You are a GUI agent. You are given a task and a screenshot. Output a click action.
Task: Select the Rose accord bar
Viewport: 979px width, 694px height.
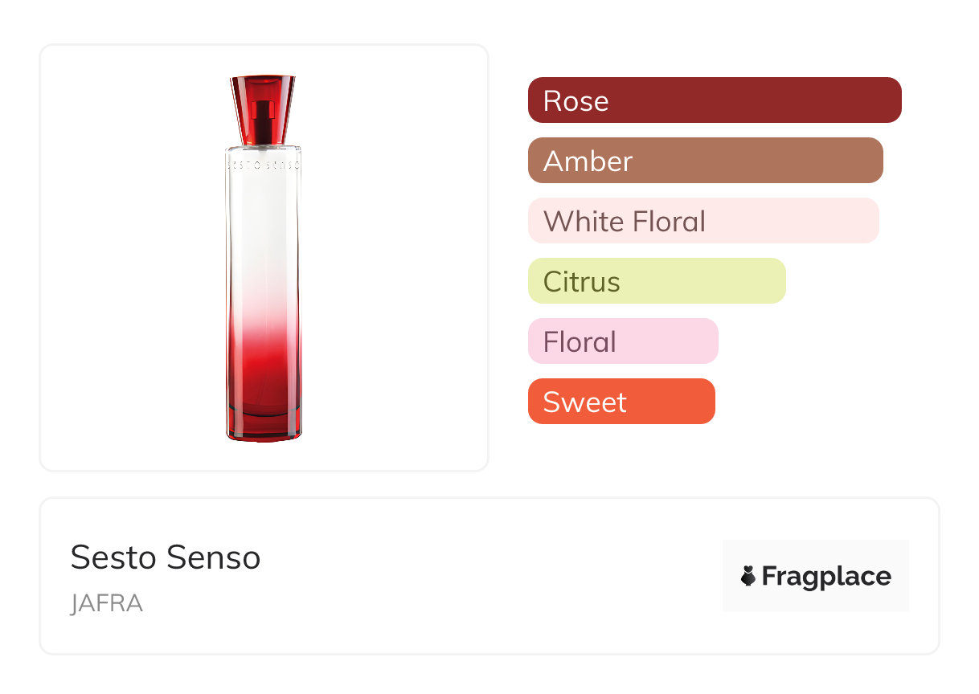tap(714, 100)
